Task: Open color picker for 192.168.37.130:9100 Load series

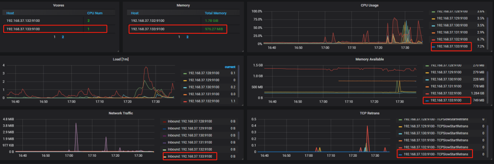Action: (x=185, y=87)
